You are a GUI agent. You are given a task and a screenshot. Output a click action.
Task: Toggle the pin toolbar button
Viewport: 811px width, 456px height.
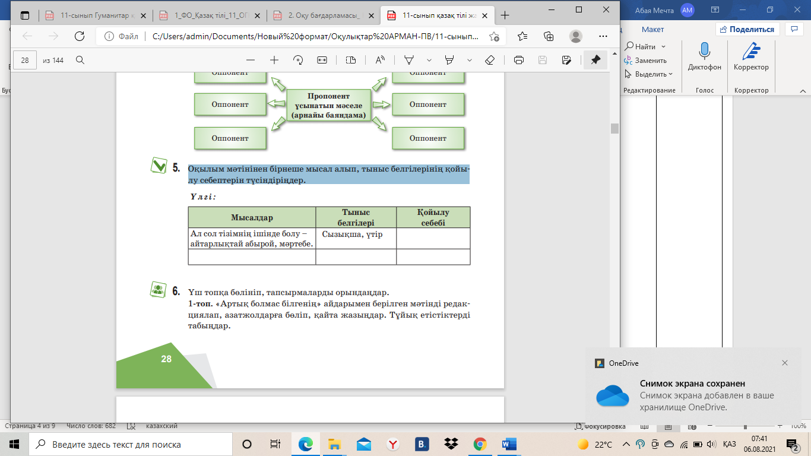pyautogui.click(x=595, y=60)
